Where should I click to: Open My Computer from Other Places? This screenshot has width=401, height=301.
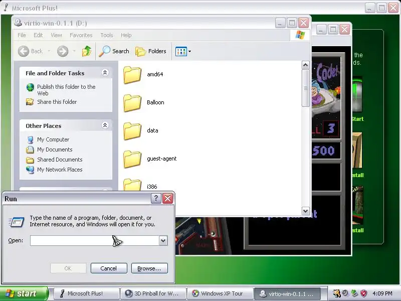(x=53, y=139)
